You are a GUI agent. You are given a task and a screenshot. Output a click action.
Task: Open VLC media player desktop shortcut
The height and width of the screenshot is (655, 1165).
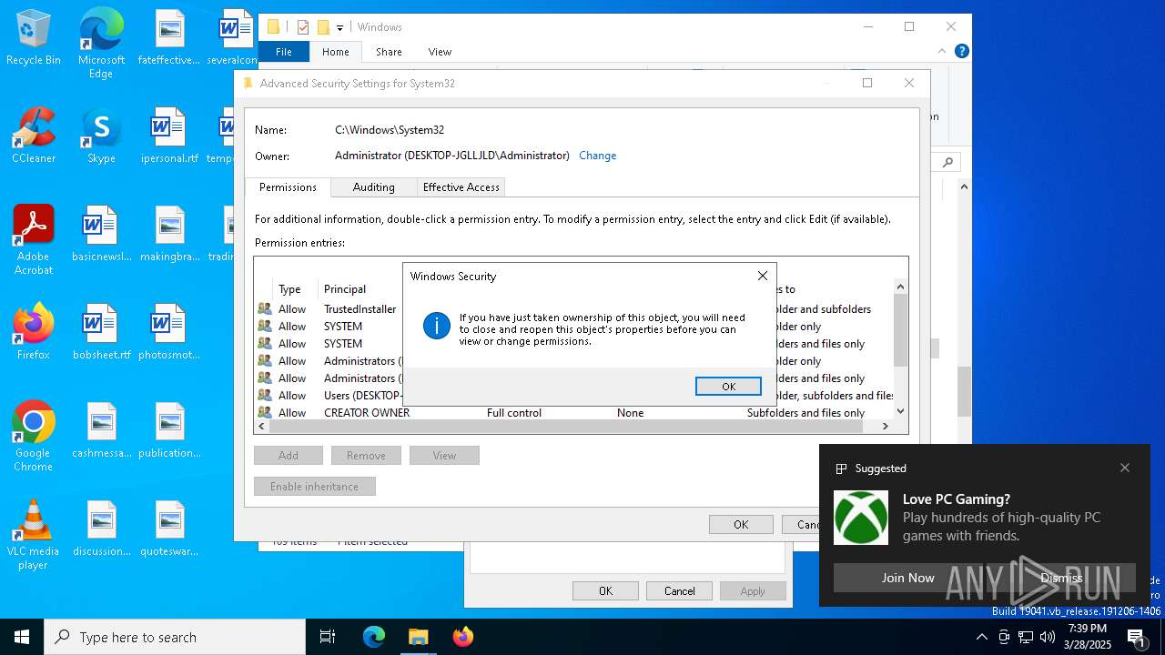(34, 535)
